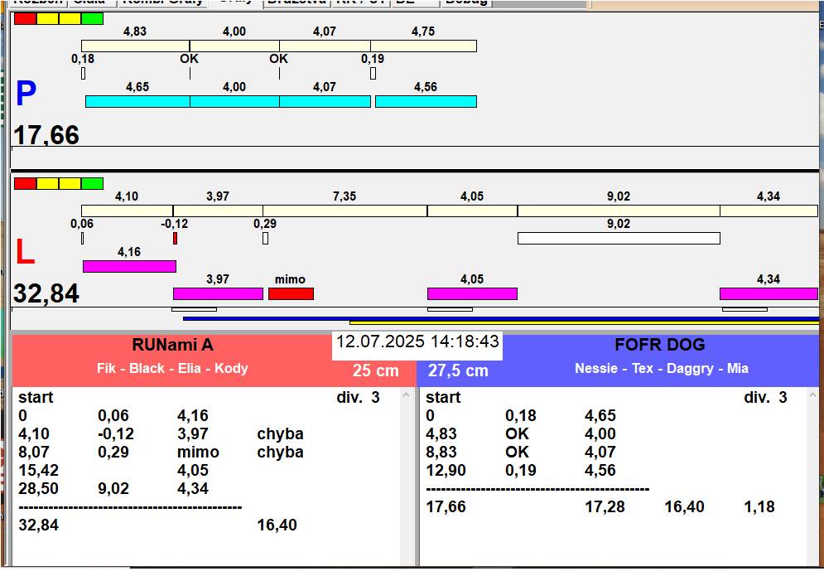Click the cream 4,83 segment in lane P
This screenshot has height=581, width=824.
pyautogui.click(x=136, y=46)
